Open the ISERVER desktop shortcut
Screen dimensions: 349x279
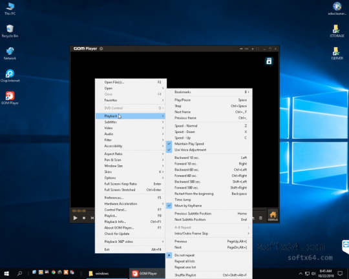(x=337, y=54)
